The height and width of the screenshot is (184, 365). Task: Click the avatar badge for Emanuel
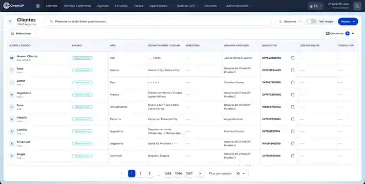pyautogui.click(x=12, y=144)
